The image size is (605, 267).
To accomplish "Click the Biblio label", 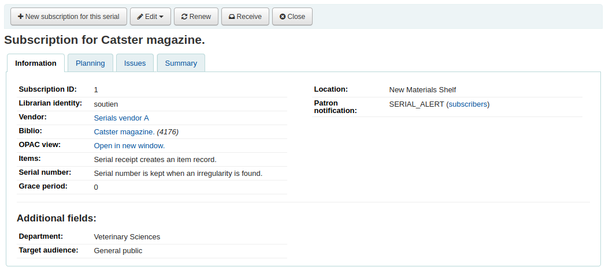I will (x=31, y=131).
